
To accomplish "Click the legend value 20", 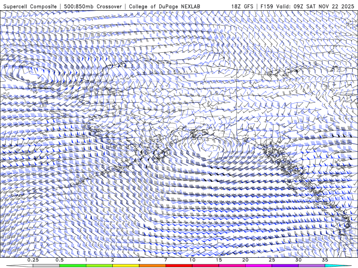I will point(245,260).
